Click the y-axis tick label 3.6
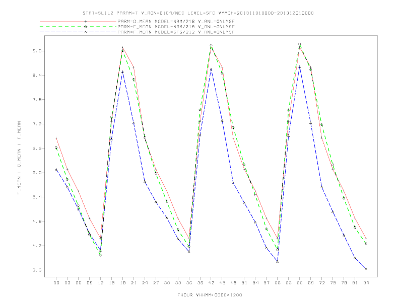 click(37, 270)
